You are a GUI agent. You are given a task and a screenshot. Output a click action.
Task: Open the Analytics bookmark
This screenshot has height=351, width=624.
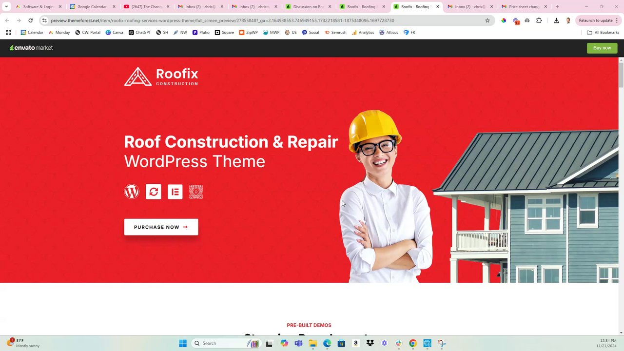(x=363, y=32)
